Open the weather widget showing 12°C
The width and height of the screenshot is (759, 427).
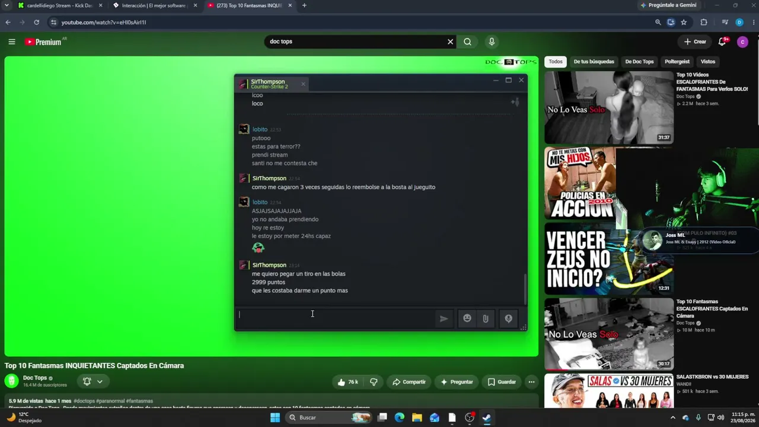coord(24,418)
